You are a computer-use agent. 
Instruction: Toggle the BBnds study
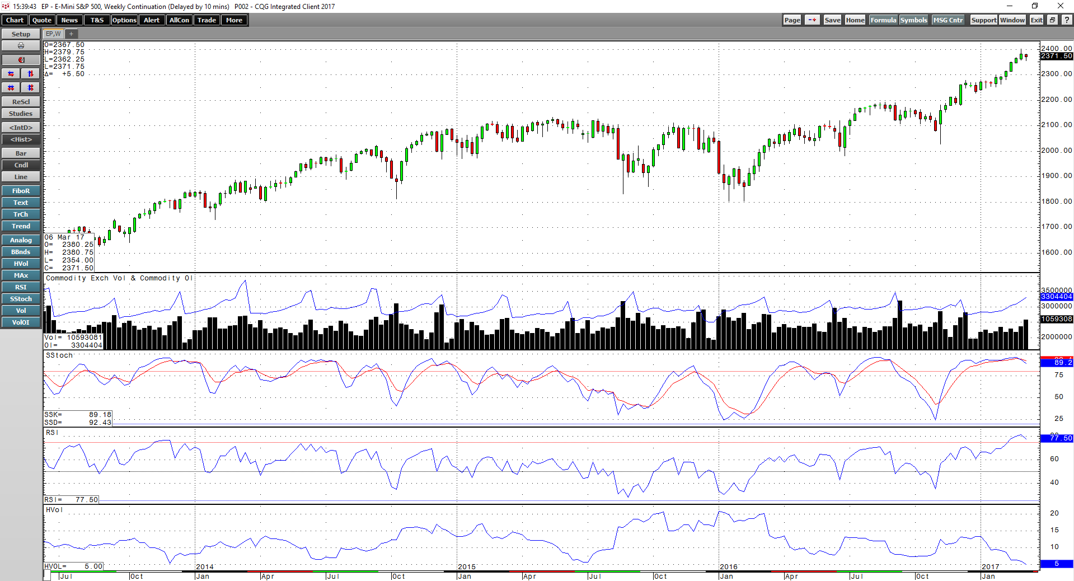(21, 252)
